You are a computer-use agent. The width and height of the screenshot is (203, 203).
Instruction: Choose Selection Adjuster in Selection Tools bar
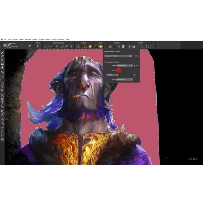[71, 47]
